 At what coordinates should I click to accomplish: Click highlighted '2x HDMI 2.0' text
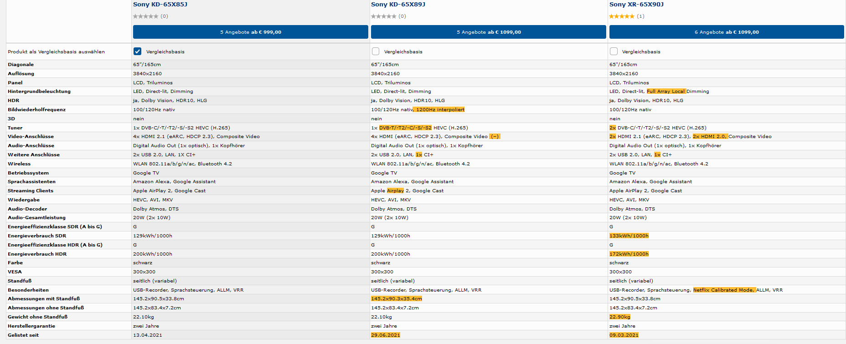(x=709, y=137)
